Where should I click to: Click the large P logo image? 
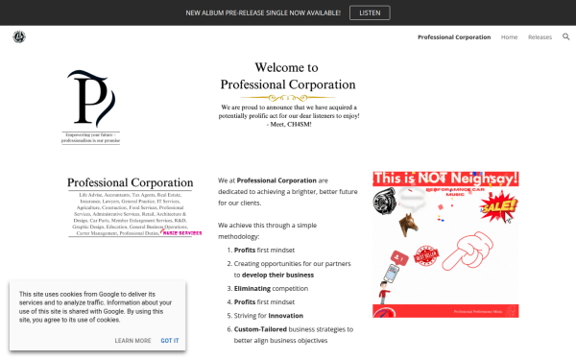tap(91, 98)
